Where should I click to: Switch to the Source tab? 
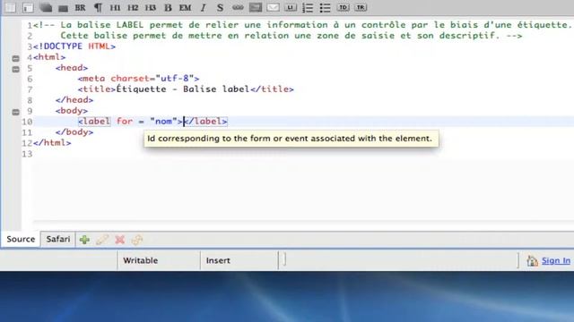click(x=21, y=239)
